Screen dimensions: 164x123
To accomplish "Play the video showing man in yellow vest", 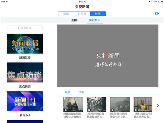I will tap(143, 104).
